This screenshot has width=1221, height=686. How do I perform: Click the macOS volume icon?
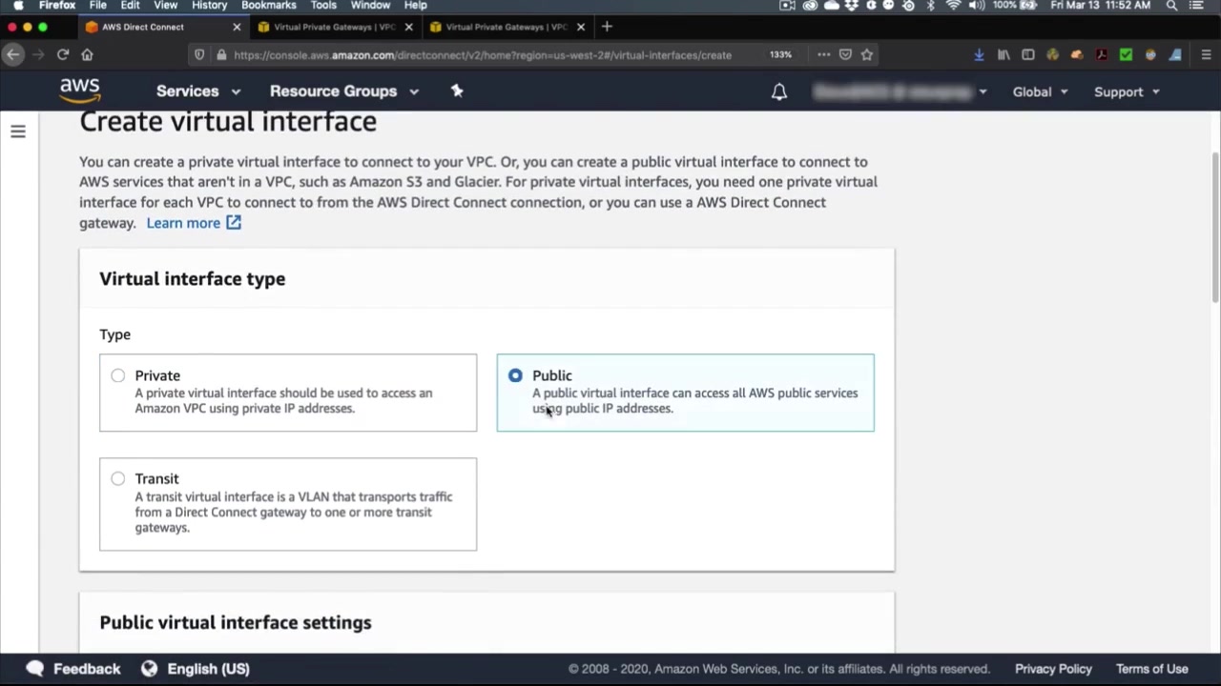click(978, 6)
